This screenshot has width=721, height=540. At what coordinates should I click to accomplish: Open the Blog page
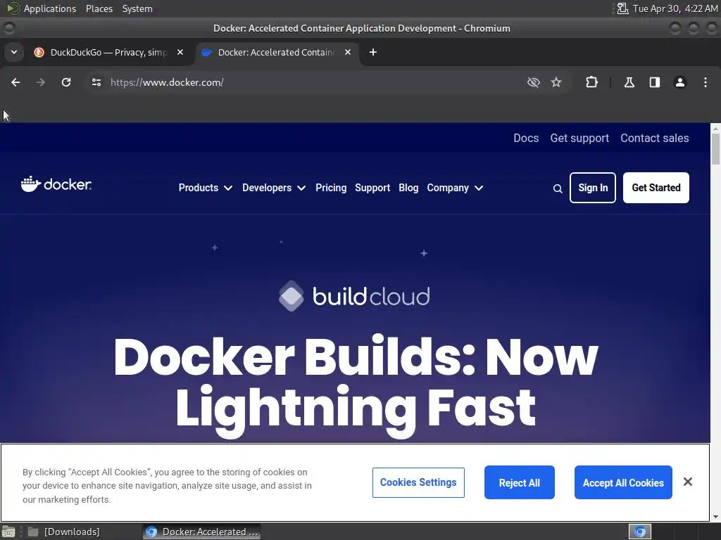click(x=408, y=188)
